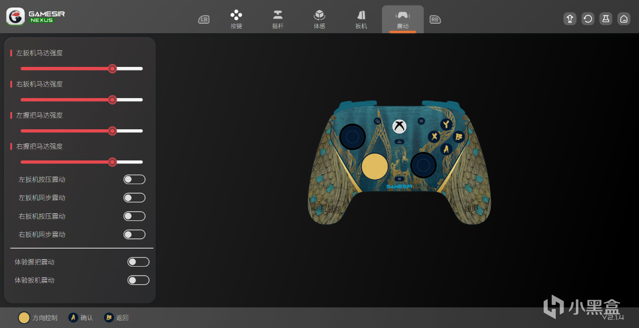Adjust 左握把马达强度 slider
Screen dimensions: 639x328
coord(82,131)
